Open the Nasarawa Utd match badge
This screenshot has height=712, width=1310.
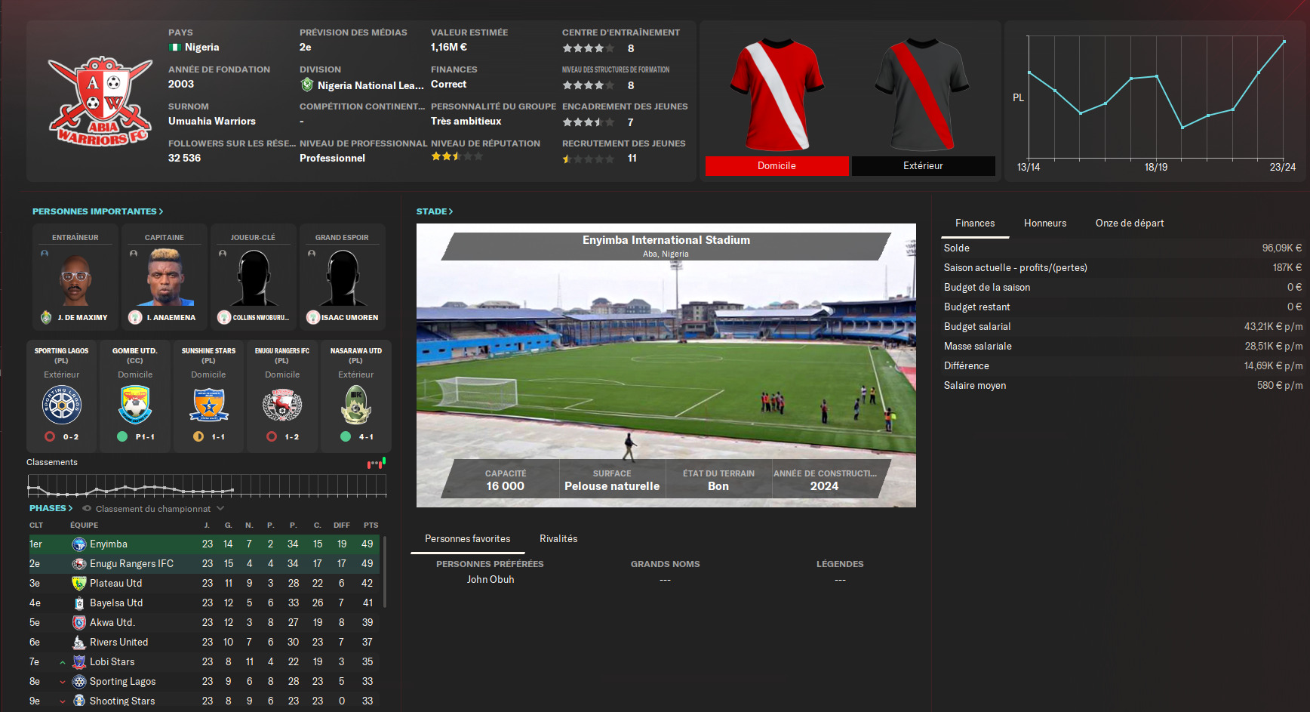pos(356,405)
